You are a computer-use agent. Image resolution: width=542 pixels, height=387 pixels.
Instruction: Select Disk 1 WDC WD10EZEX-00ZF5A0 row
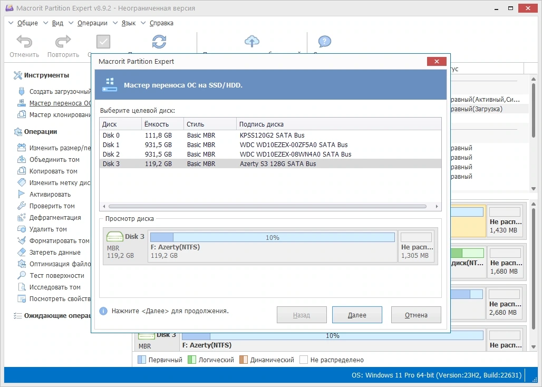click(x=270, y=145)
